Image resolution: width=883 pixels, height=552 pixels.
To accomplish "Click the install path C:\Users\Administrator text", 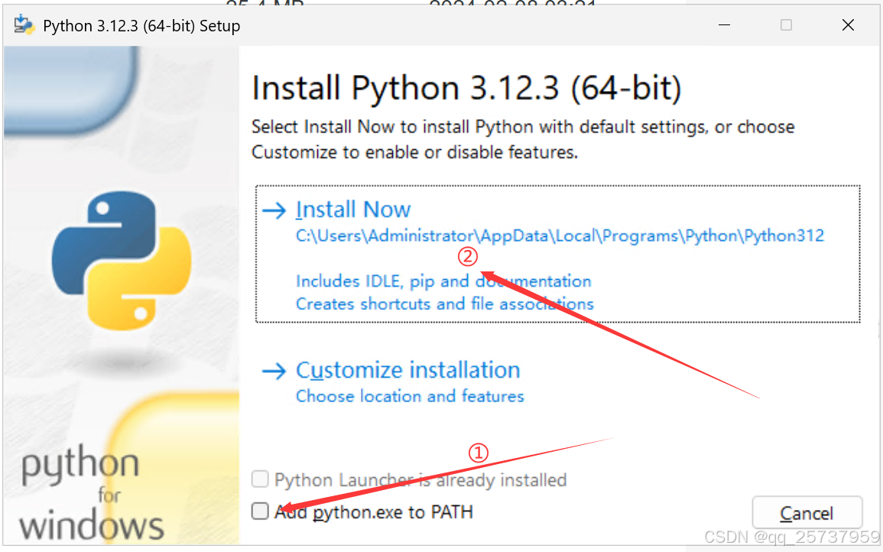I will pos(560,235).
